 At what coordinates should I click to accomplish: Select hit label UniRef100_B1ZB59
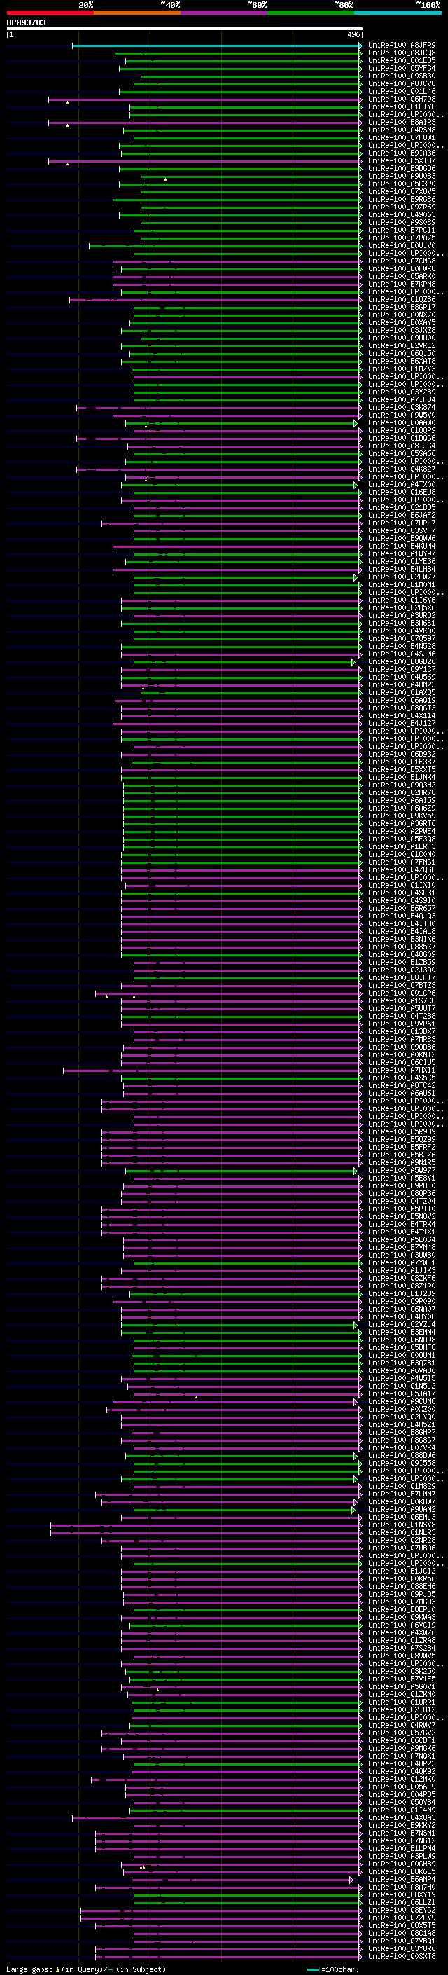pyautogui.click(x=402, y=961)
